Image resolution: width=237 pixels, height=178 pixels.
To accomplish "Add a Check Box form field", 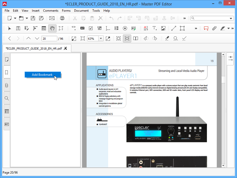I will tap(91, 29).
